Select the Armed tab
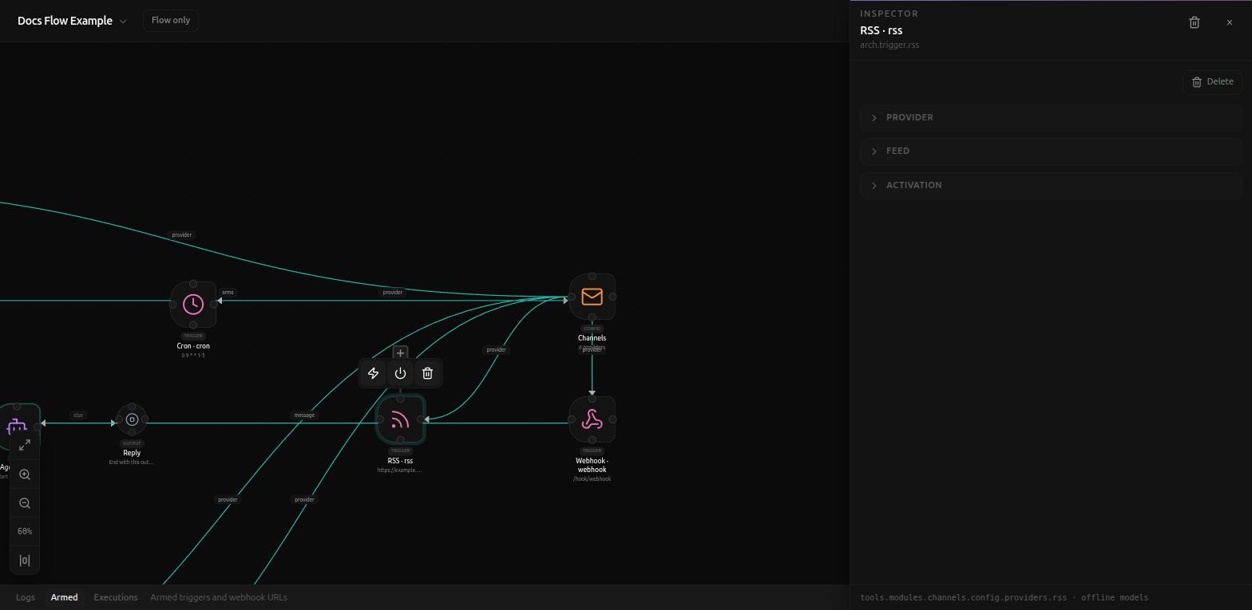1252x610 pixels. pyautogui.click(x=65, y=597)
